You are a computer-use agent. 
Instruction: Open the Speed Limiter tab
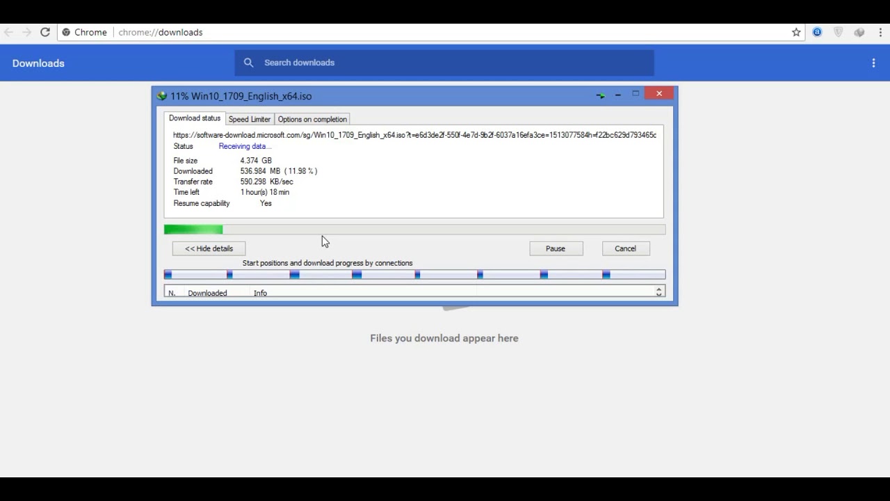(250, 119)
